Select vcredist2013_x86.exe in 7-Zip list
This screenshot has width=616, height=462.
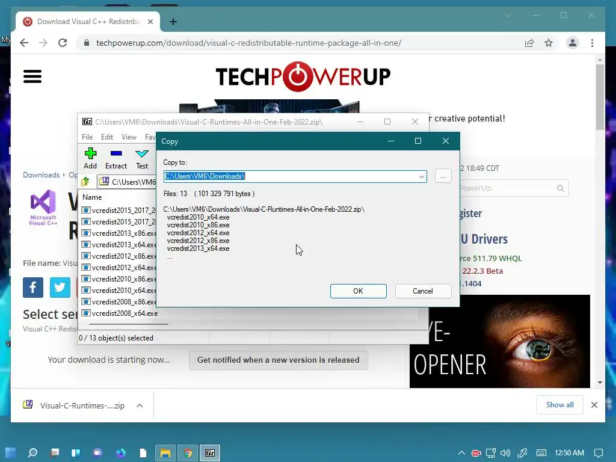coord(119,233)
